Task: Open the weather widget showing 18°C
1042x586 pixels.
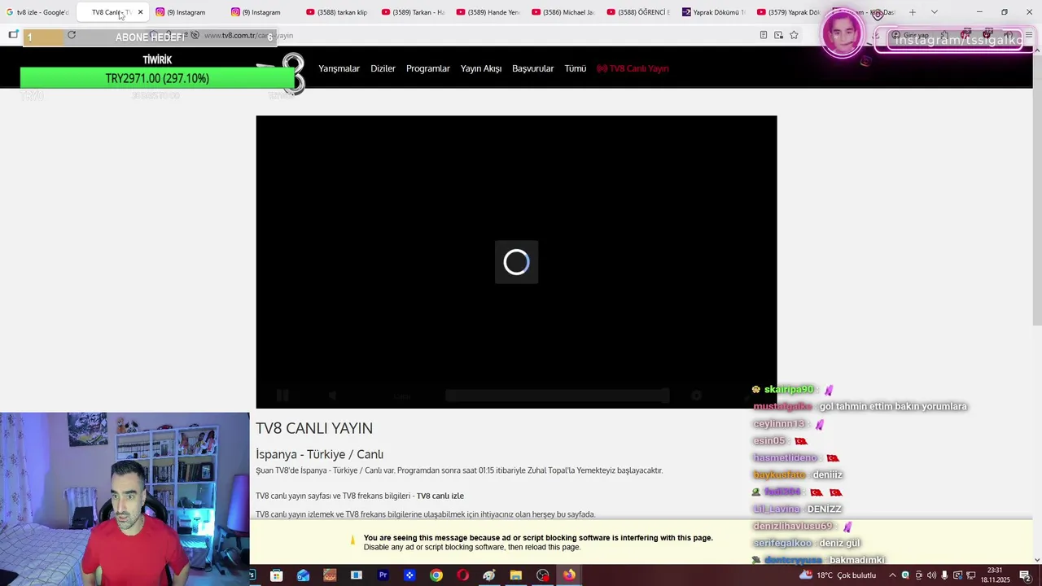Action: 838,575
